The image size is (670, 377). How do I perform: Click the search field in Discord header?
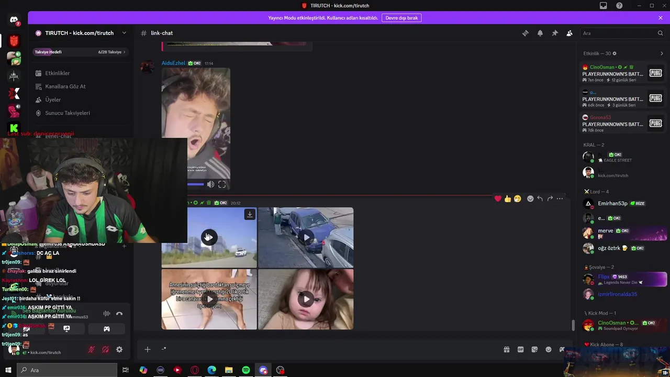(623, 33)
